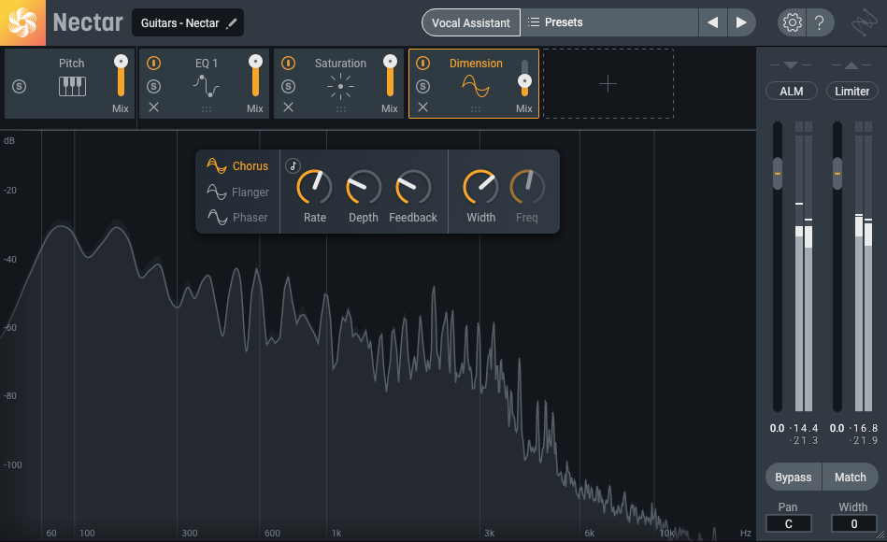Image resolution: width=887 pixels, height=542 pixels.
Task: Click the Saturation Mix slider handle
Action: (x=390, y=61)
